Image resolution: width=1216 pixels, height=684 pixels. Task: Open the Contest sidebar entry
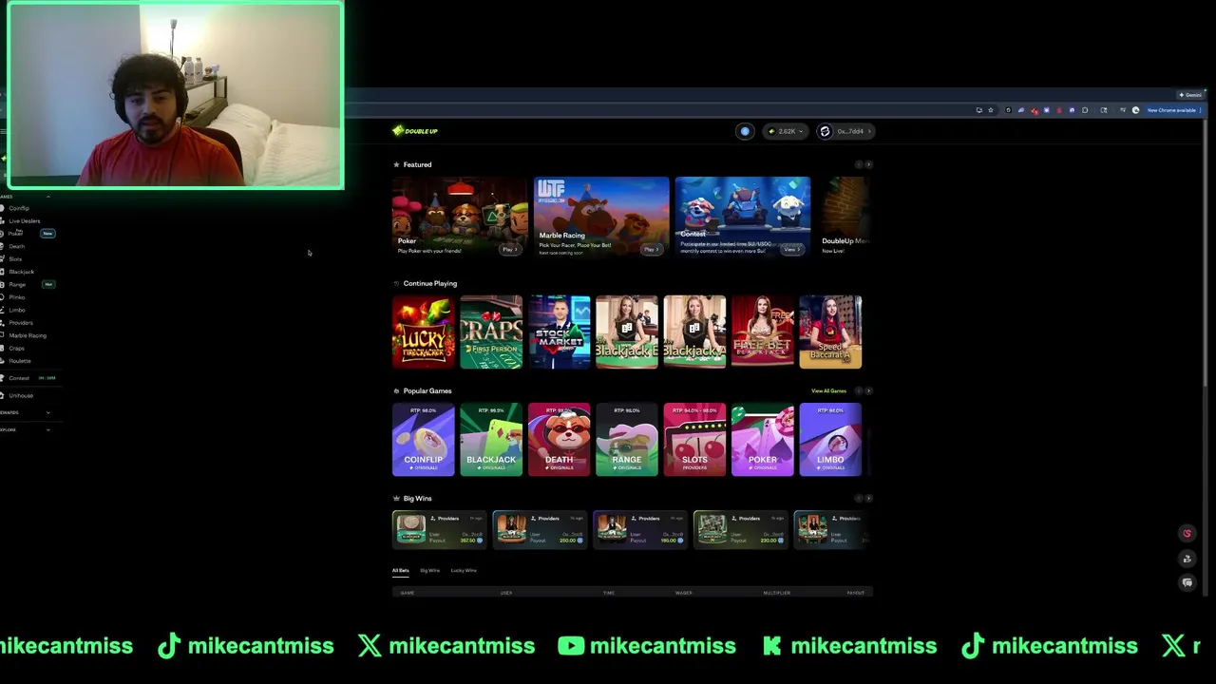(19, 378)
